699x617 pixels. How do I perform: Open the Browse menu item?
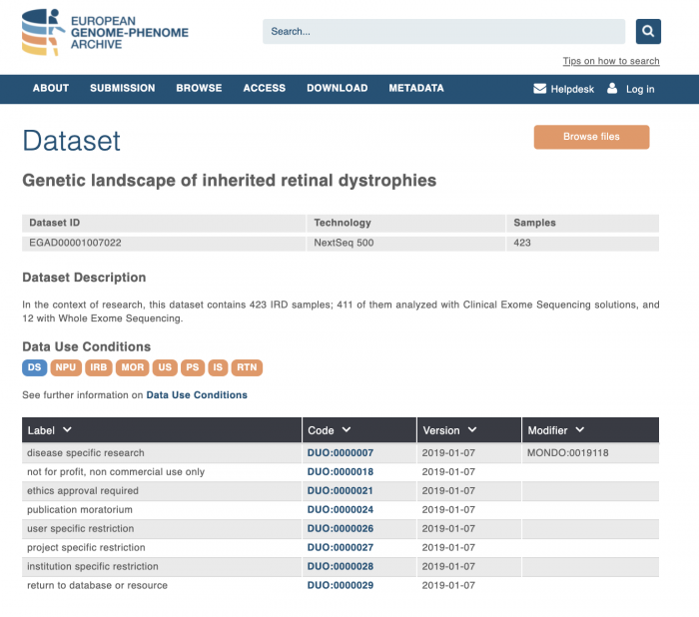(x=199, y=88)
